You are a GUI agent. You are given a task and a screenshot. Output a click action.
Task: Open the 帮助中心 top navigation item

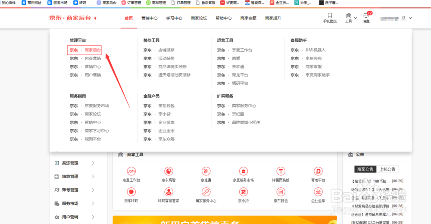(224, 18)
